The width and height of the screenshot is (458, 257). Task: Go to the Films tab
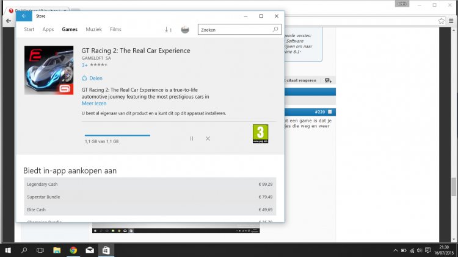[115, 30]
